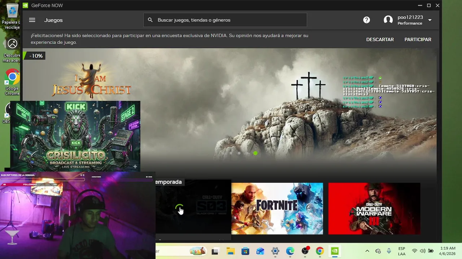Open the Juegos section title

coord(53,20)
